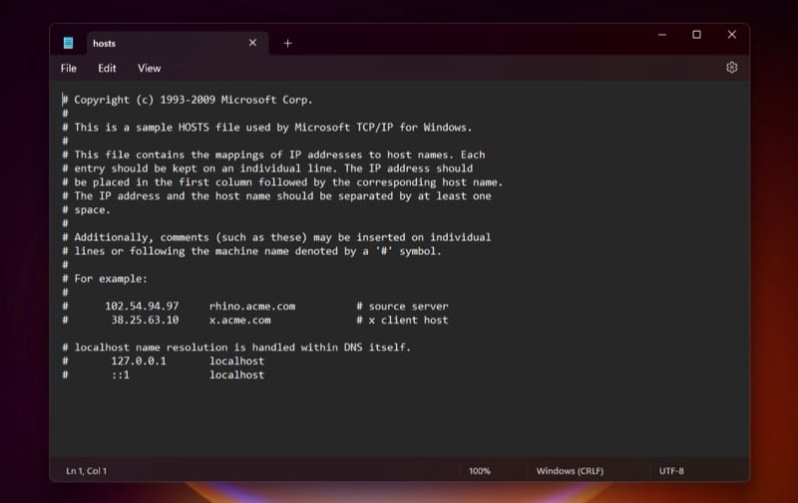Click the ::1 IPv6 address
This screenshot has width=798, height=503.
point(120,375)
